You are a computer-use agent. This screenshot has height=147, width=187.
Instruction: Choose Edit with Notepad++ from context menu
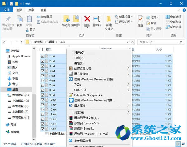point(88,95)
